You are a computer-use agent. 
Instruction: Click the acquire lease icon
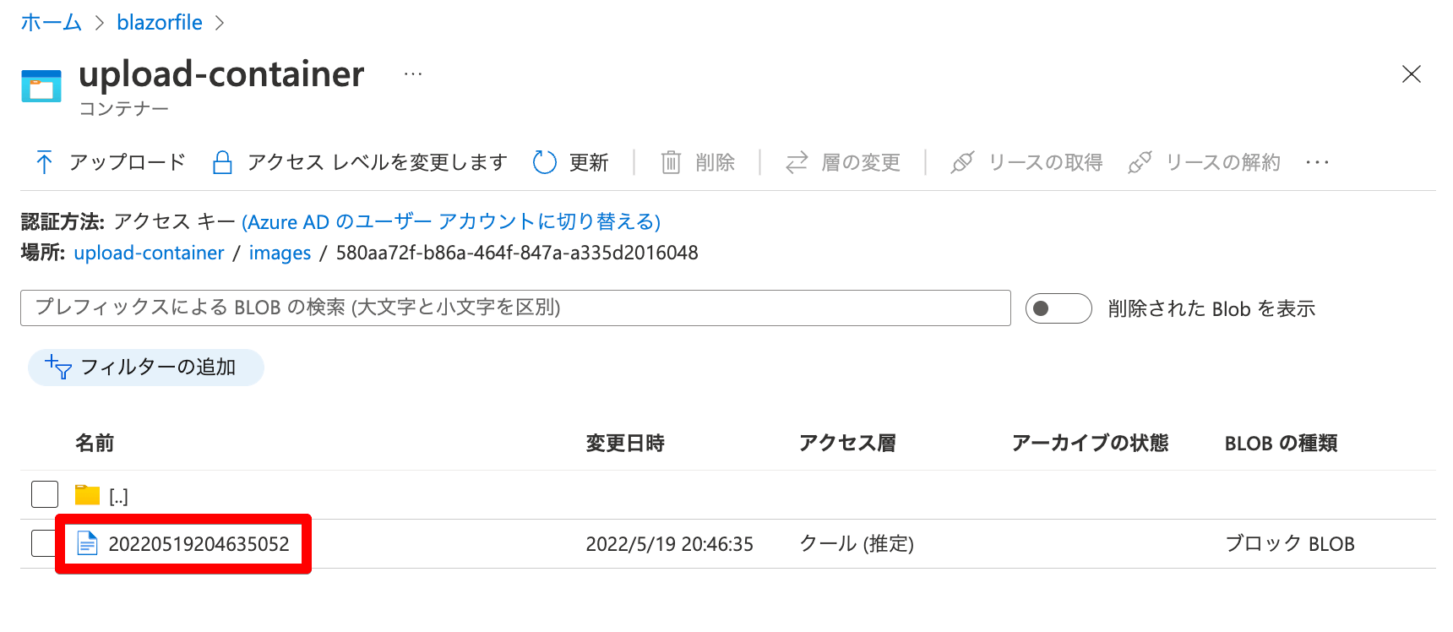coord(962,162)
